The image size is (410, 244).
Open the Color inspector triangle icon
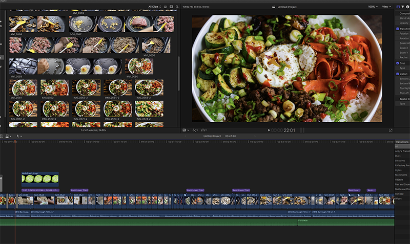tap(403, 7)
